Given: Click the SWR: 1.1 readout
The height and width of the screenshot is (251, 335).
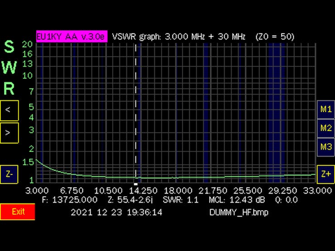Looking at the screenshot, I should tap(181, 200).
